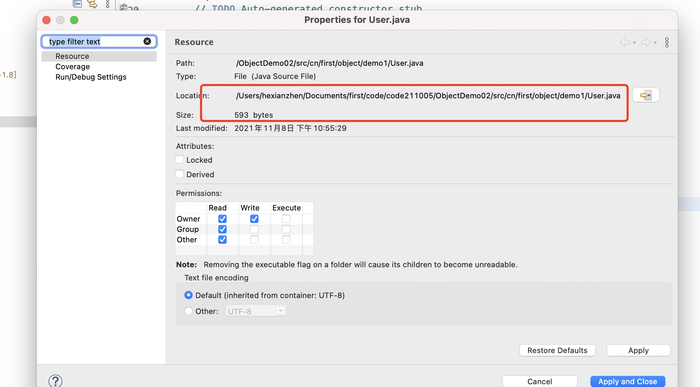700x387 pixels.
Task: Uncheck Group Read permission
Action: pyautogui.click(x=222, y=229)
